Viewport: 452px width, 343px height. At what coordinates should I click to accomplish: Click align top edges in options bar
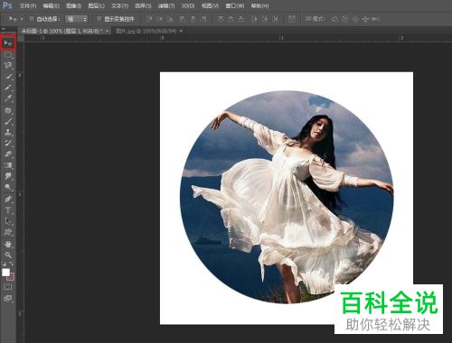point(149,19)
